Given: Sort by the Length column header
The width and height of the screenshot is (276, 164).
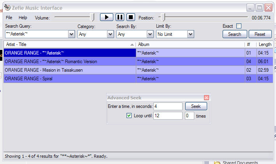Looking at the screenshot, I should click(265, 44).
